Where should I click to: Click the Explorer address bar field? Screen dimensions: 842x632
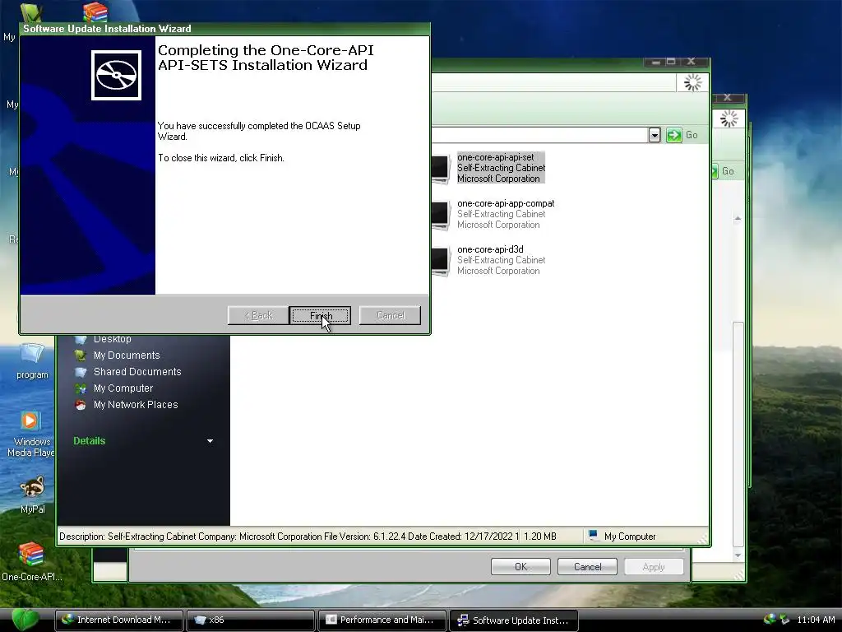[x=539, y=135]
